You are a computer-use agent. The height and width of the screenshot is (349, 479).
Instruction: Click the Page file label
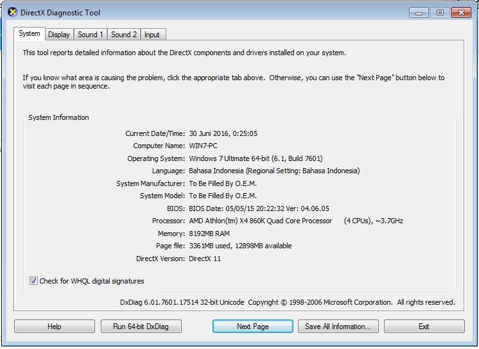point(170,246)
